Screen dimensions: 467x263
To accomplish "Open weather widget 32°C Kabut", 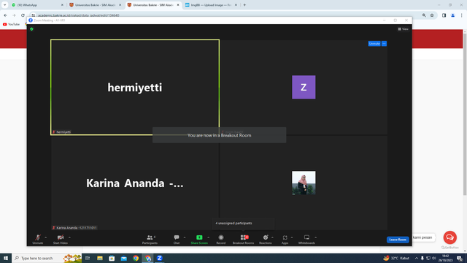I will coord(396,258).
